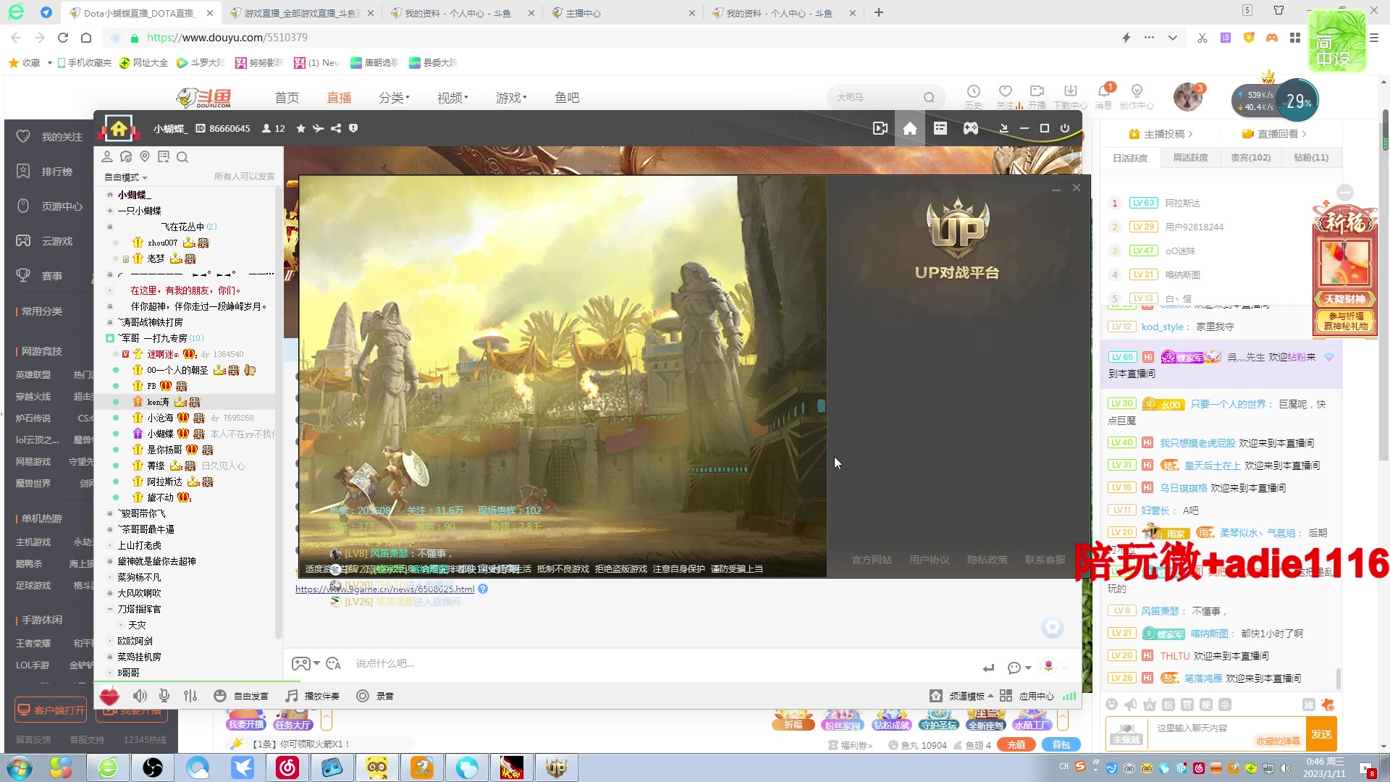Open the video icon in YY header
This screenshot has height=782, width=1390.
(880, 128)
